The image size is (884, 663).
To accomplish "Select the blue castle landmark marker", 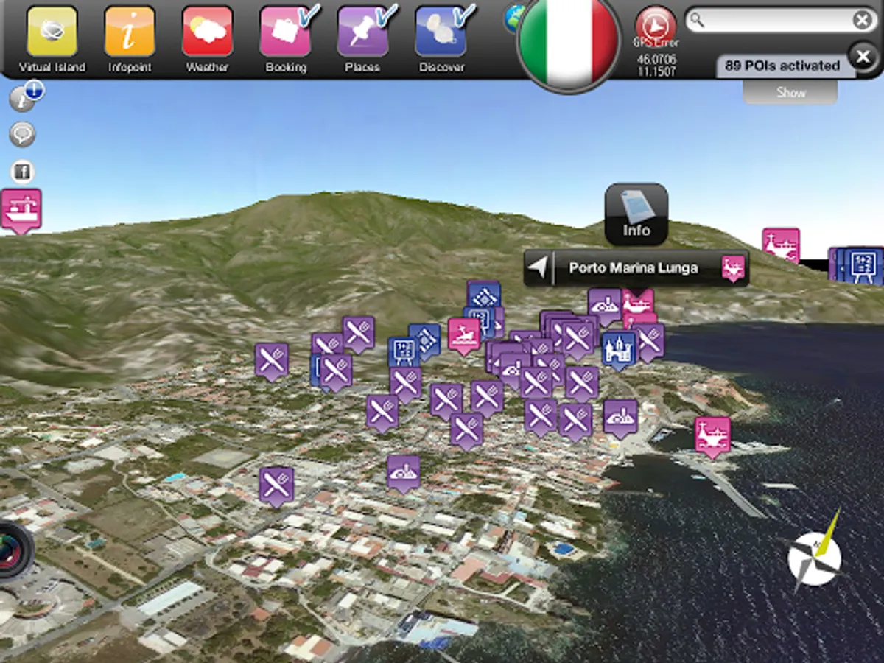I will [x=619, y=351].
